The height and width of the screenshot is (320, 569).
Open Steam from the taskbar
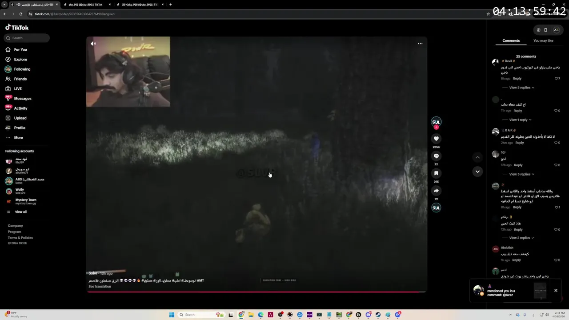378,315
